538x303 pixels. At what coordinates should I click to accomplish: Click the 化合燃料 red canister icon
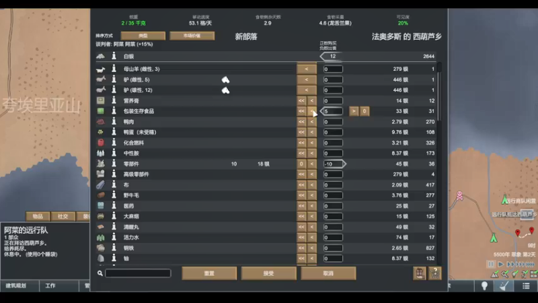[x=100, y=143]
